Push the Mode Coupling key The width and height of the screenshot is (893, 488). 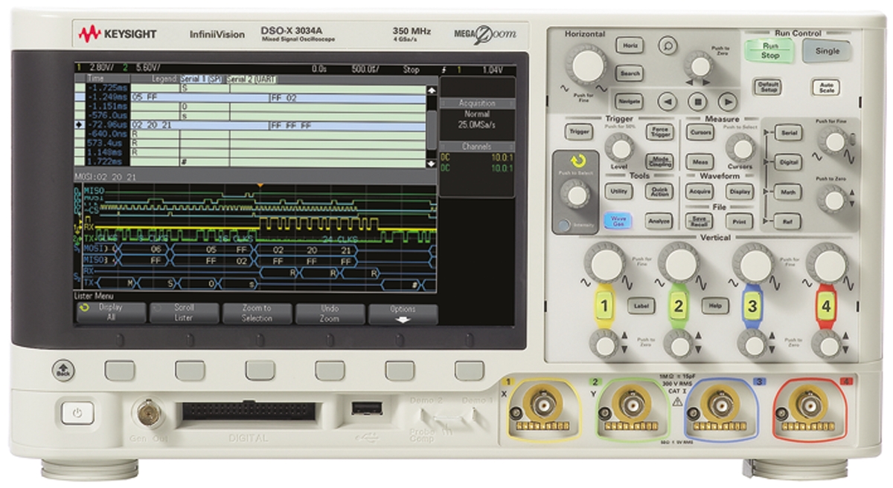point(658,160)
